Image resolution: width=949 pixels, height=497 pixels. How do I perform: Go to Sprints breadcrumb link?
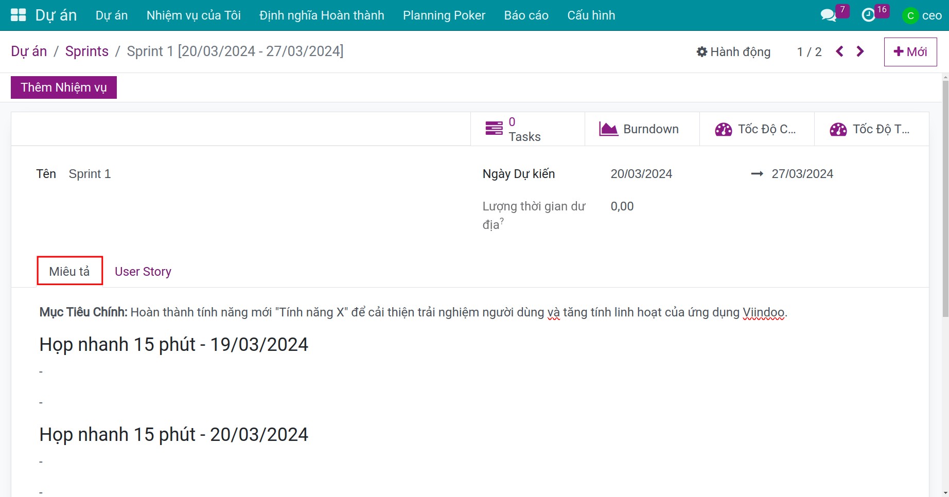coord(87,51)
